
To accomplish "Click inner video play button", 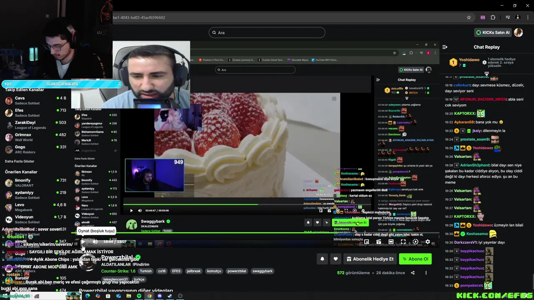I will pyautogui.click(x=131, y=210).
